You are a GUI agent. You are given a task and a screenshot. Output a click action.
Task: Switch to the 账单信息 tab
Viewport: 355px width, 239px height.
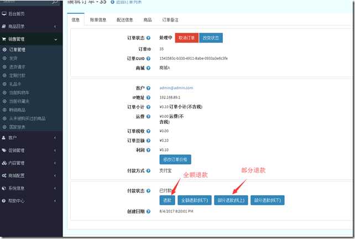click(x=98, y=20)
